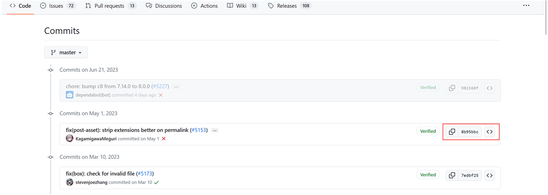
Task: Switch to the Issues tab
Action: 55,6
